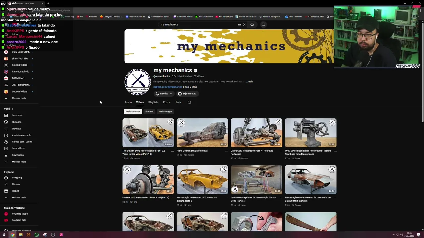This screenshot has width=424, height=238.
Task: Switch to Posts channel tab
Action: [166, 102]
